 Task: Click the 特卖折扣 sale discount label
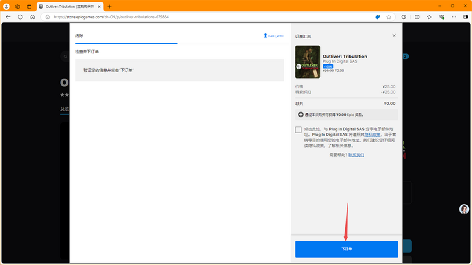click(303, 92)
